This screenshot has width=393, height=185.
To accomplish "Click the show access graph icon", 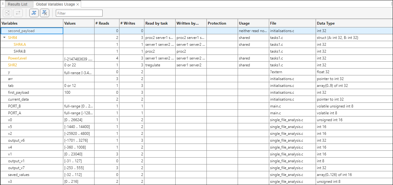I will pyautogui.click(x=7, y=13).
